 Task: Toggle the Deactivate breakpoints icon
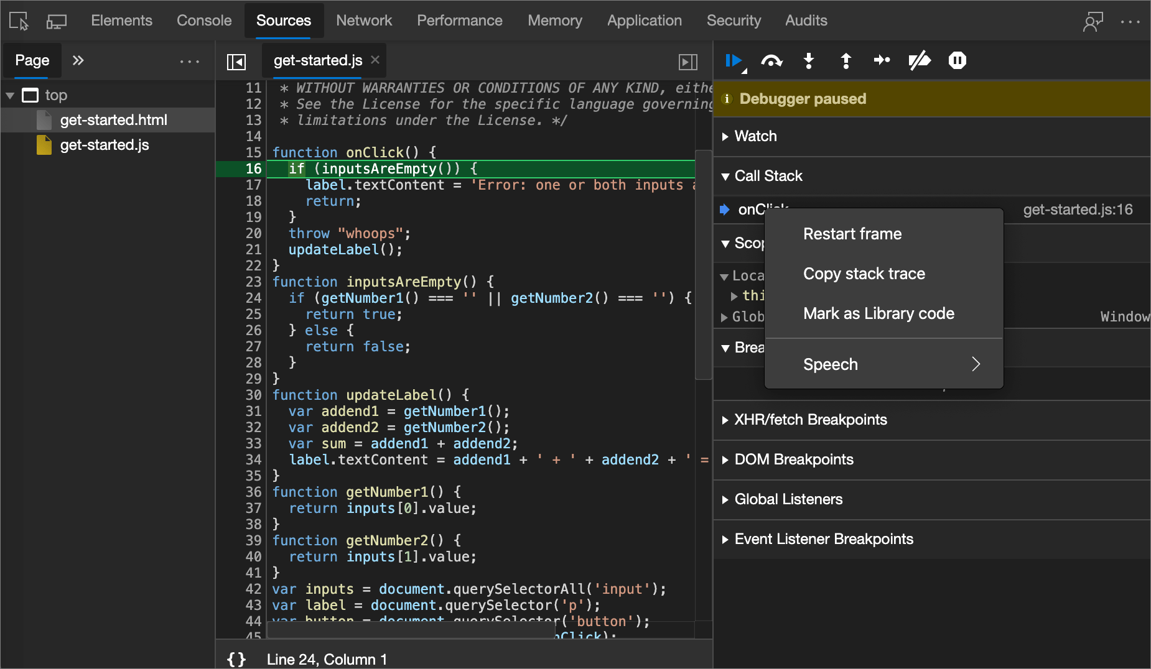(x=920, y=61)
